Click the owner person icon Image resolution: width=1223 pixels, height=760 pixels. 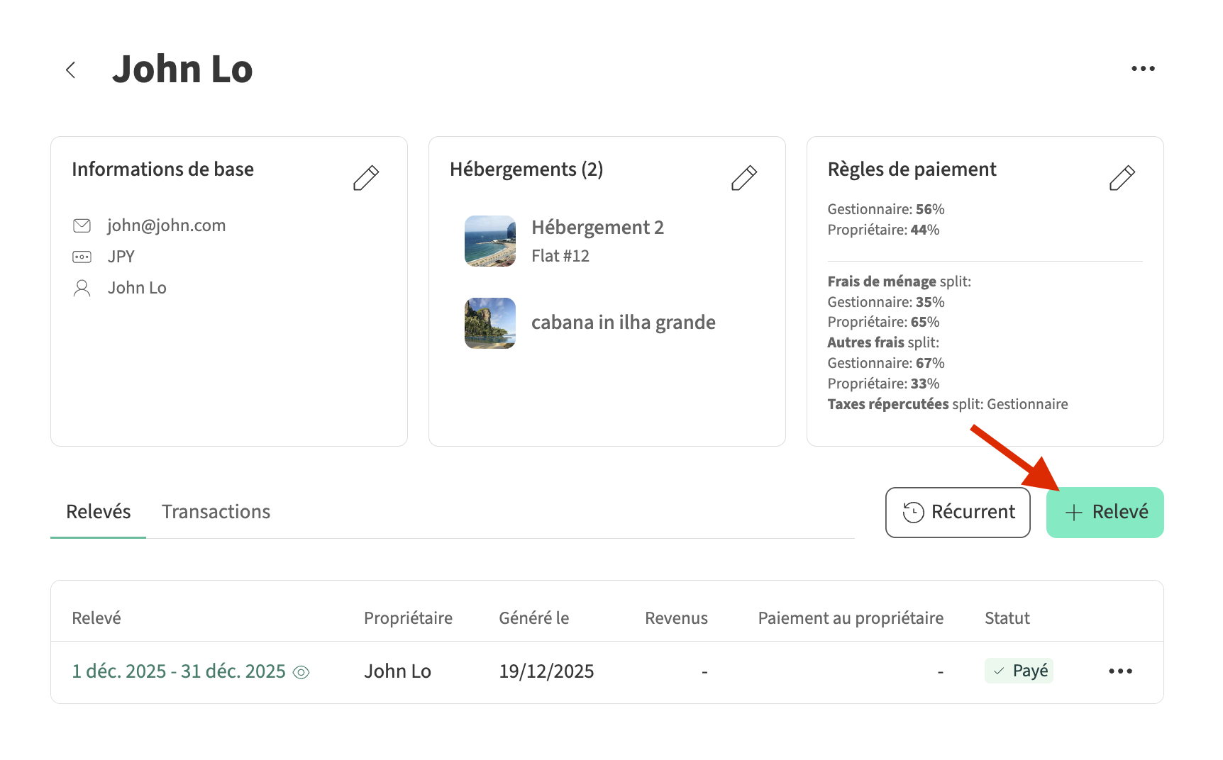(x=82, y=288)
